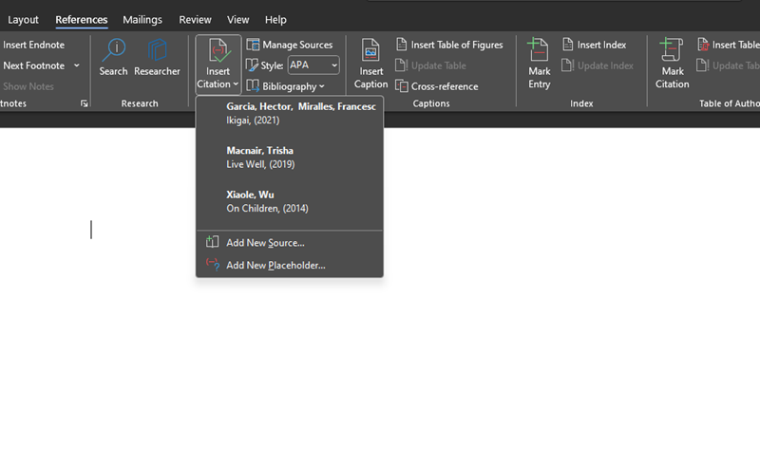Open the Footnotes dialog launcher
The width and height of the screenshot is (760, 465).
coord(84,103)
